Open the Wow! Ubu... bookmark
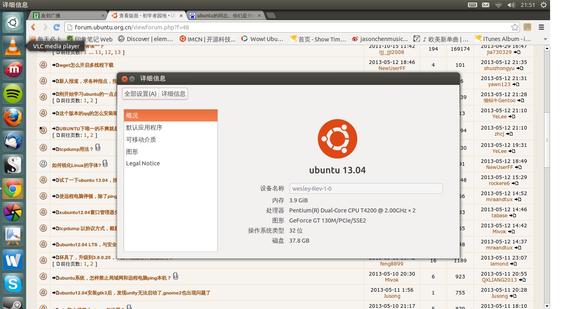567x309 pixels. coord(262,39)
